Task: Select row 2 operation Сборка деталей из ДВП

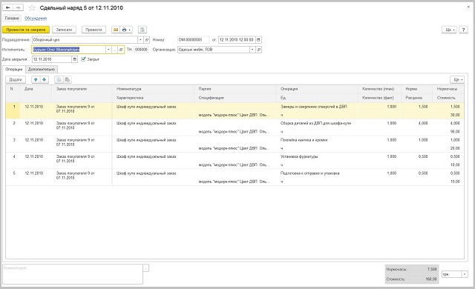Action: coord(315,123)
